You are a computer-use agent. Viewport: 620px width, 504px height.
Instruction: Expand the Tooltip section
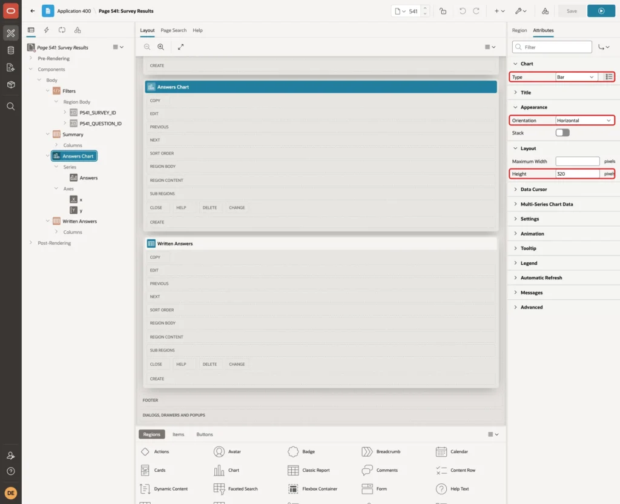click(x=528, y=248)
